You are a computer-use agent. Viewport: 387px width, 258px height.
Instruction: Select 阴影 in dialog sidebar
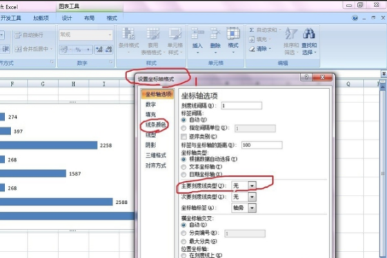pos(151,145)
